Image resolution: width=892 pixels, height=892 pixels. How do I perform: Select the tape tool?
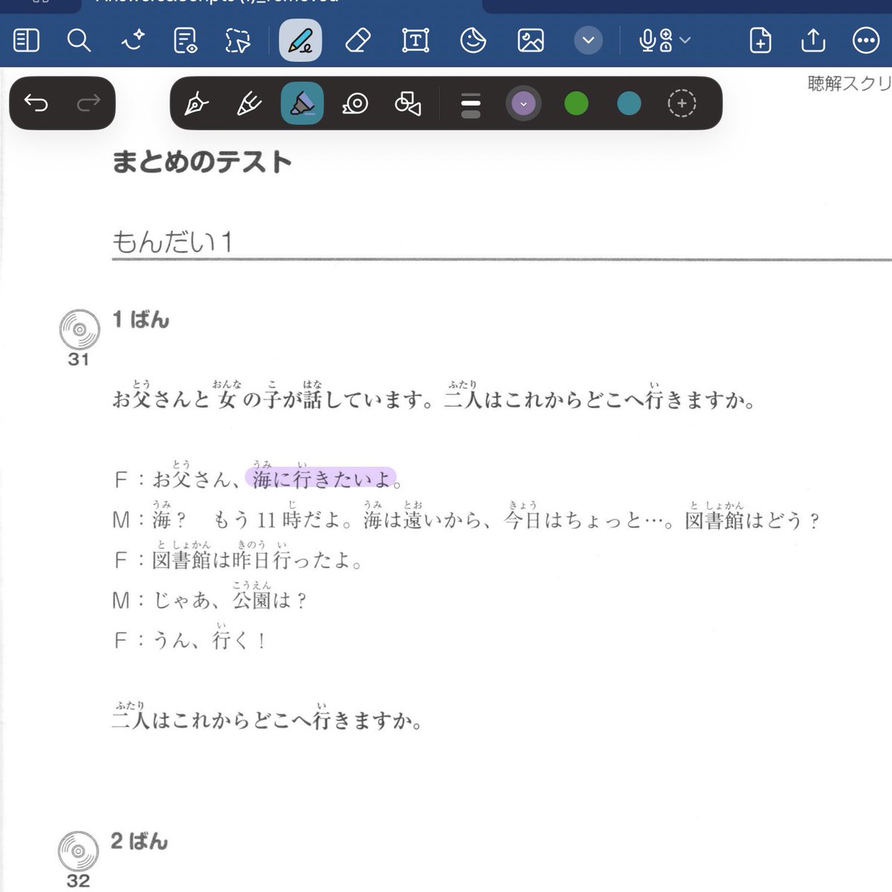click(355, 103)
